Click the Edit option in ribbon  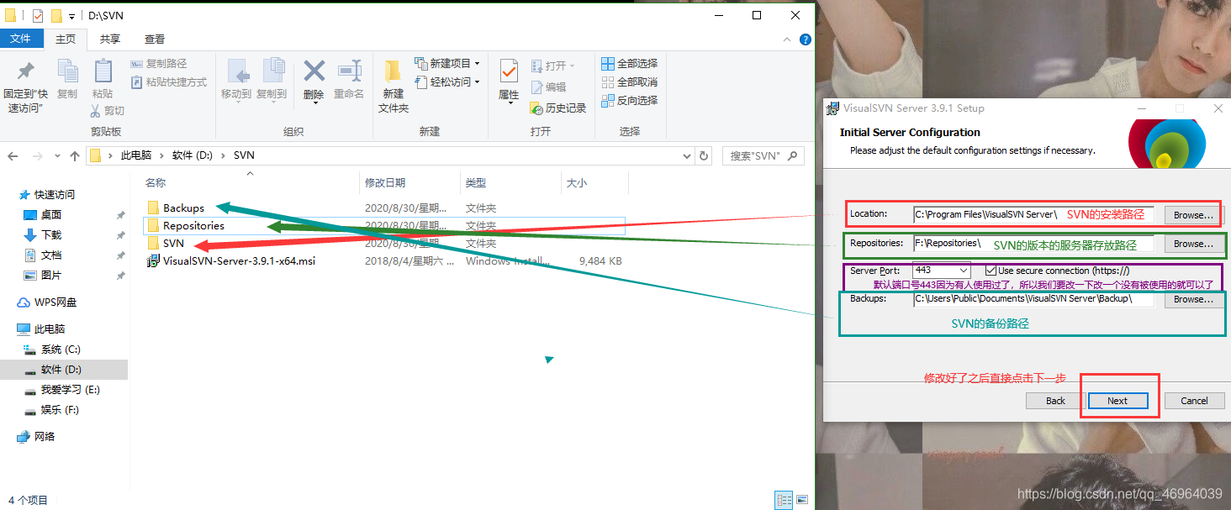tap(548, 87)
